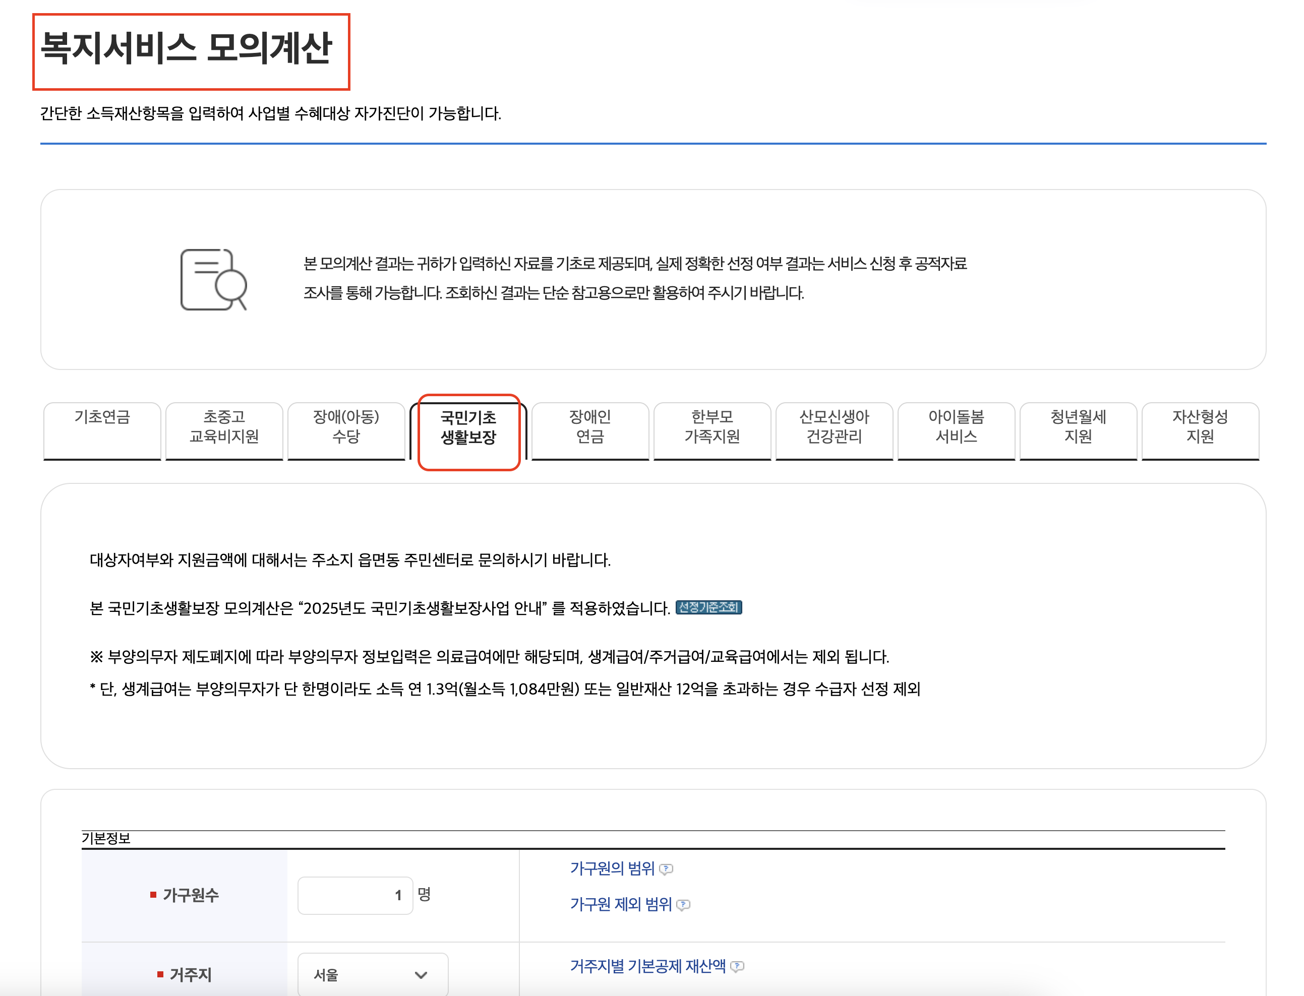Click the document magnifier icon

pos(213,279)
